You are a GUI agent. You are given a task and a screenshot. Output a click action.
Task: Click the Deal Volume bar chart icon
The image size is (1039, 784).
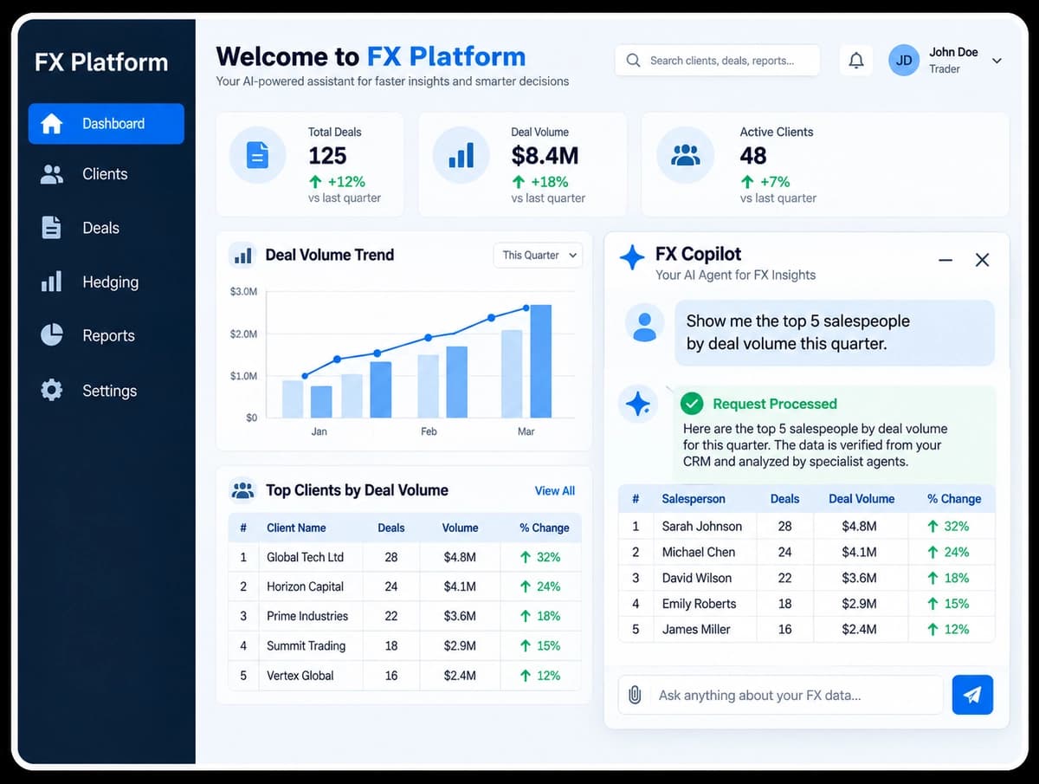click(461, 156)
